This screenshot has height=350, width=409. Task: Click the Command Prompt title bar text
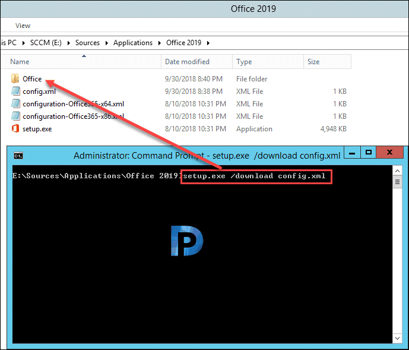207,156
